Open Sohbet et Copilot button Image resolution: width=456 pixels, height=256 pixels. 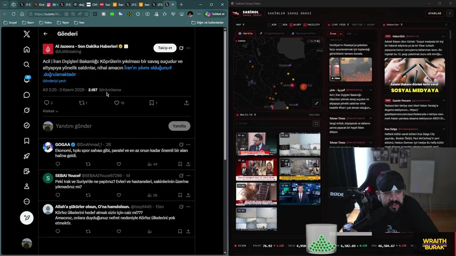click(x=215, y=14)
